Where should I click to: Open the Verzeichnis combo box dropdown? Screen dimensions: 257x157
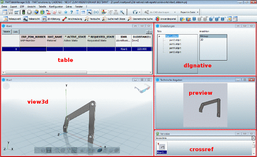[253, 138]
